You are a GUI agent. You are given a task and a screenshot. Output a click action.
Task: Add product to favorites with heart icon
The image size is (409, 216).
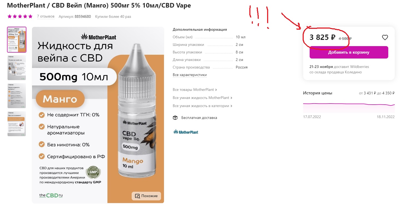coord(385,37)
